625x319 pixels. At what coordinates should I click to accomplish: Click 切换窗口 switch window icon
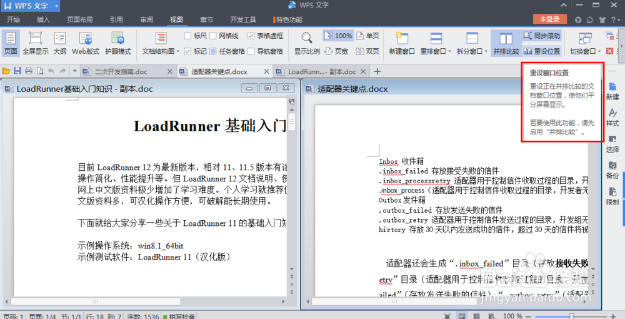585,39
